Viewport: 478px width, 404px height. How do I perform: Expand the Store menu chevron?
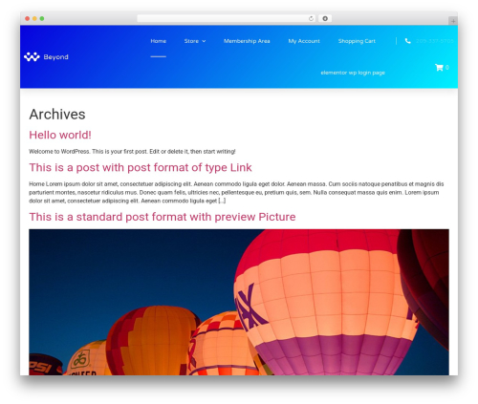[x=204, y=41]
